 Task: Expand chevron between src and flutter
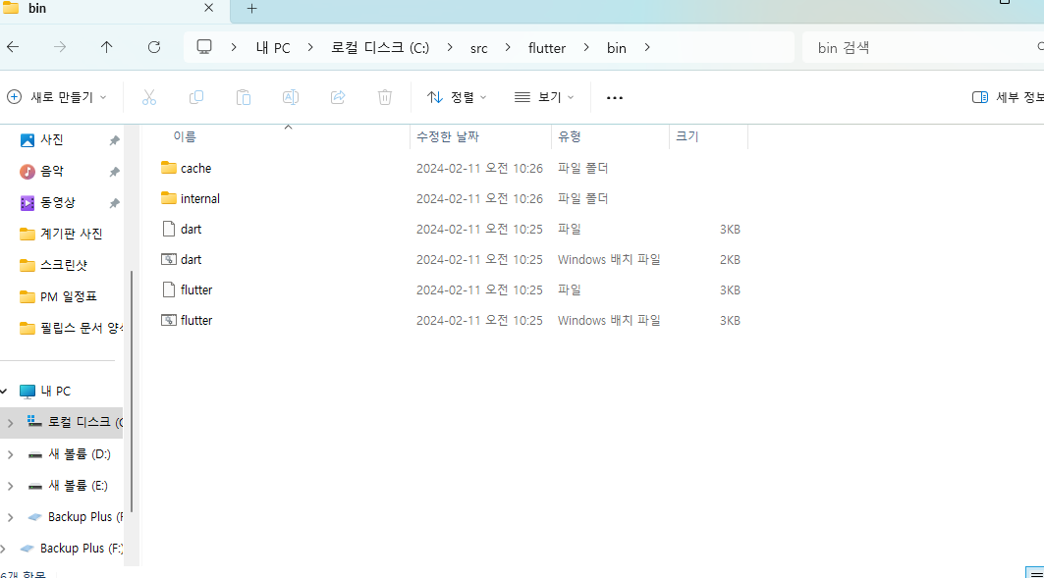[x=508, y=48]
